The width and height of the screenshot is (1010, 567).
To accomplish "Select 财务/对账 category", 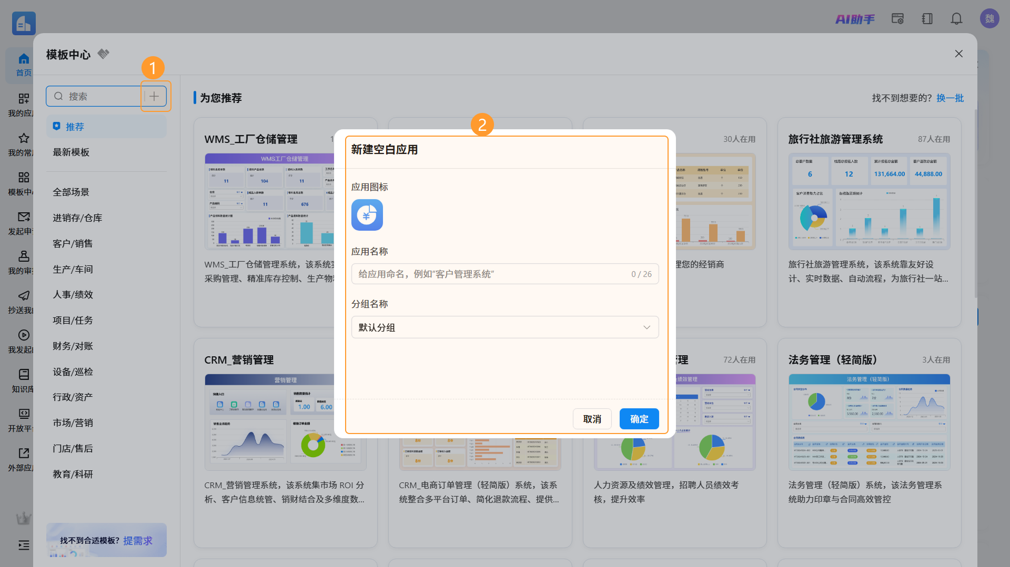I will [x=73, y=346].
